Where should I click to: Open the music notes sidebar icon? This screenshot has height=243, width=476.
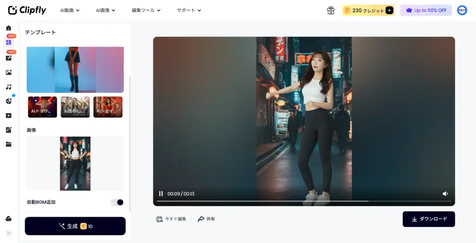click(8, 87)
